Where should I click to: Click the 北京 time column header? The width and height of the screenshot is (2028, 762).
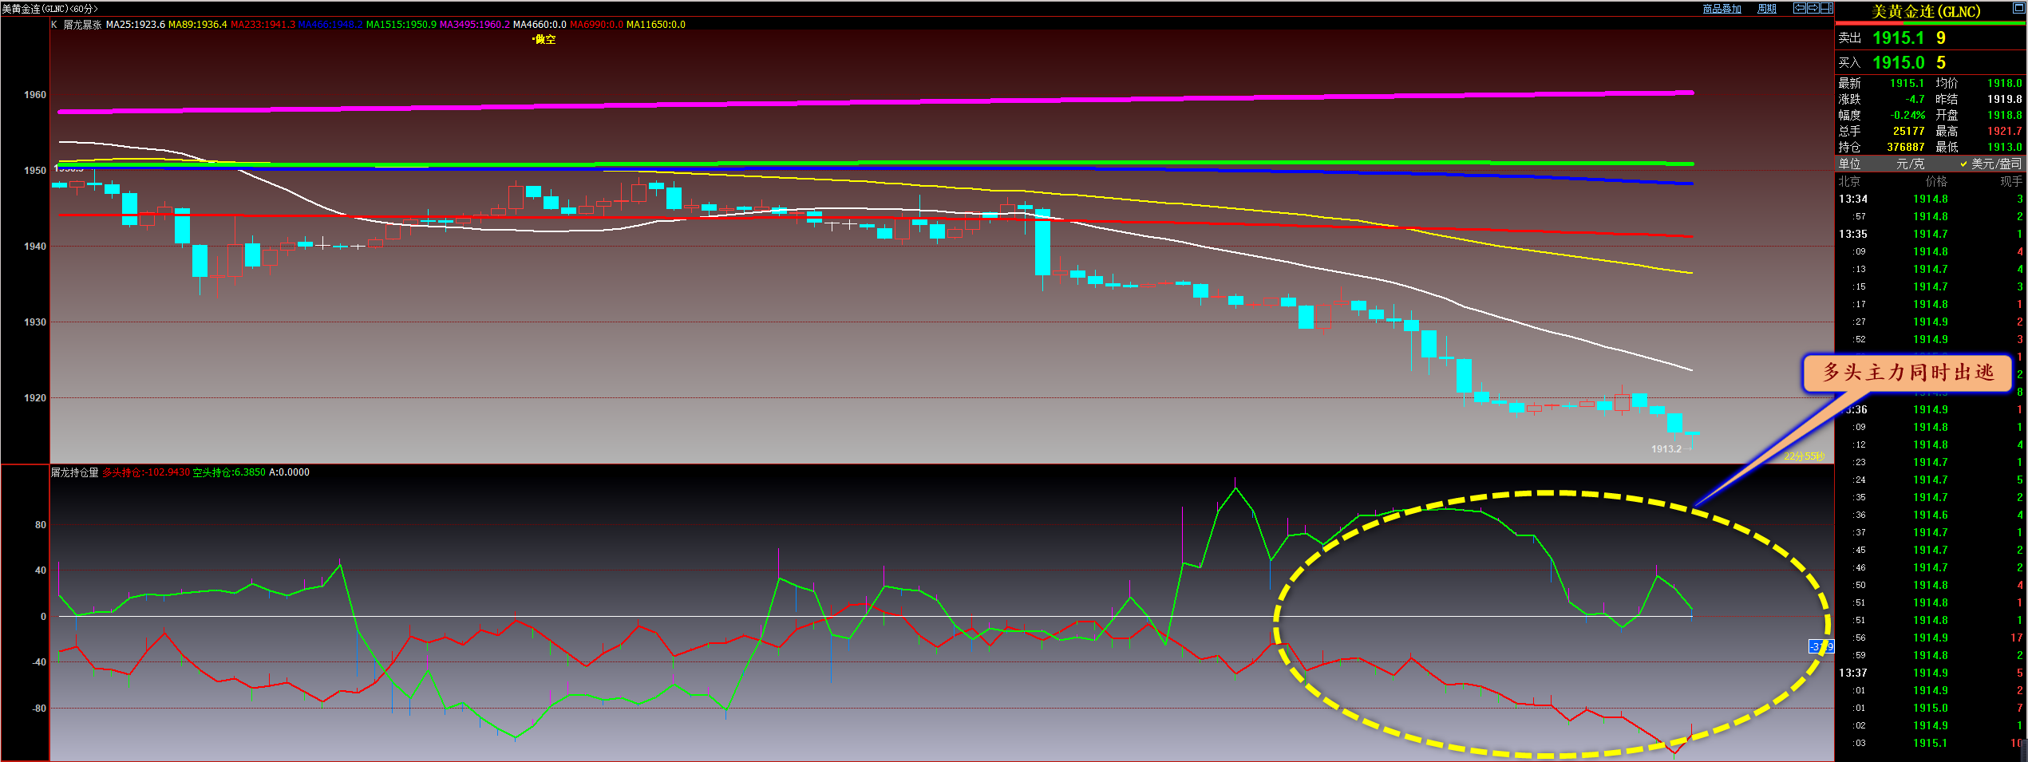pyautogui.click(x=1849, y=181)
